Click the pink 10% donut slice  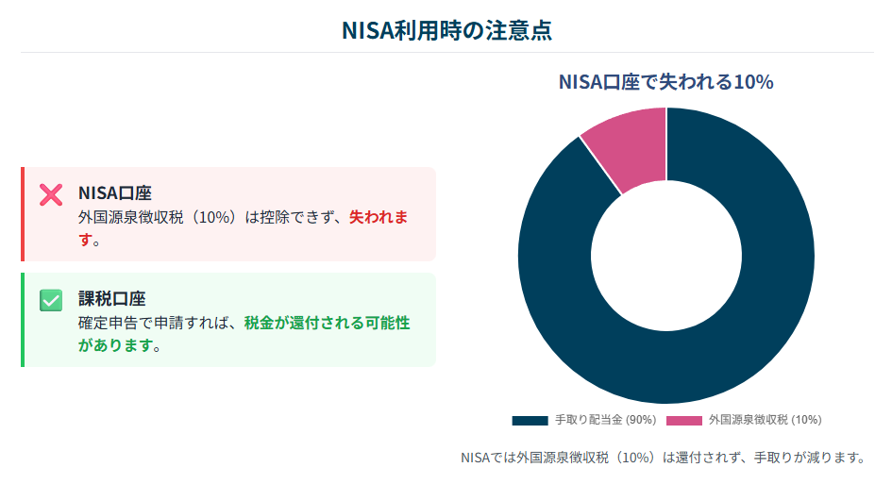tap(632, 149)
